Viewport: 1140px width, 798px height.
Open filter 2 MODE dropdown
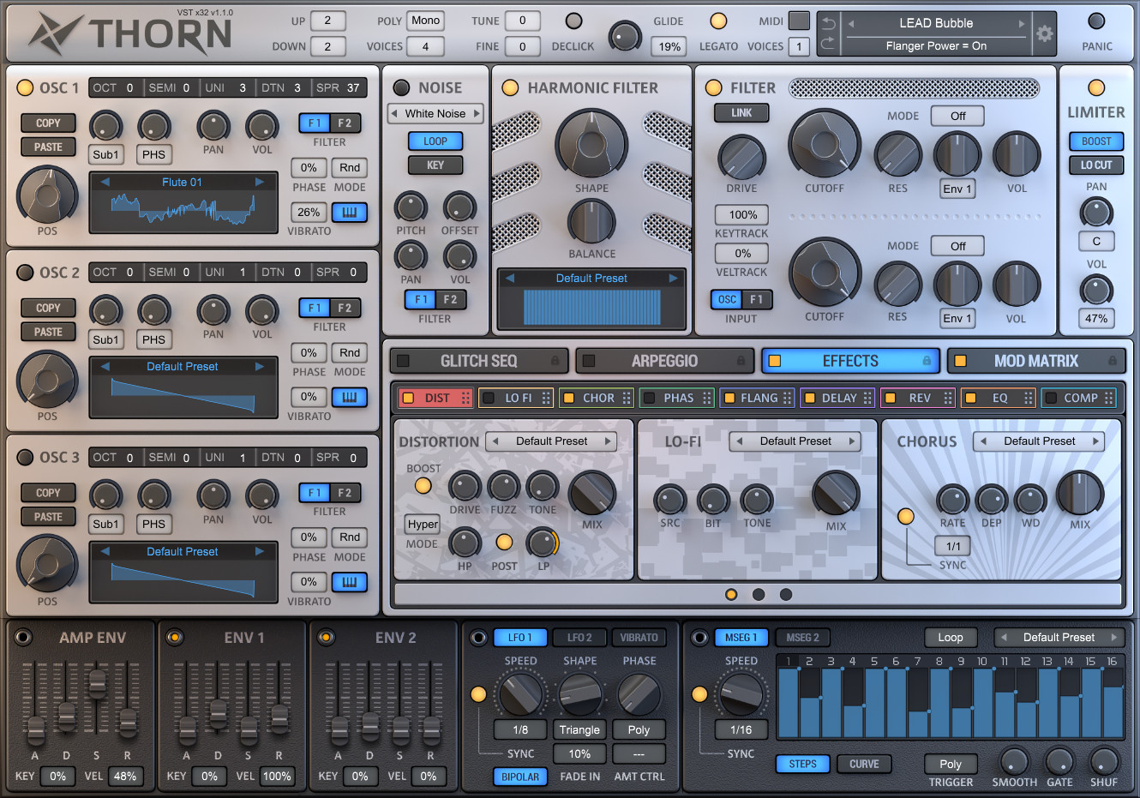pos(957,246)
